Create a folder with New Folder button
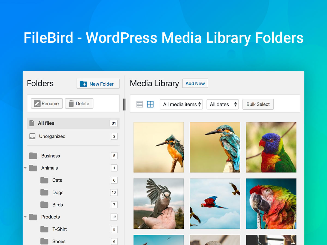The height and width of the screenshot is (245, 327). point(98,84)
